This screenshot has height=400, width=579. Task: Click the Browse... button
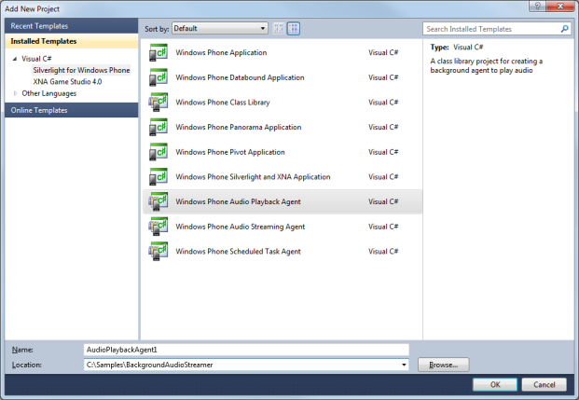click(x=444, y=365)
